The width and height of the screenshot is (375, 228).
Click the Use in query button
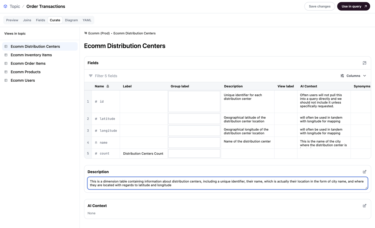(353, 6)
